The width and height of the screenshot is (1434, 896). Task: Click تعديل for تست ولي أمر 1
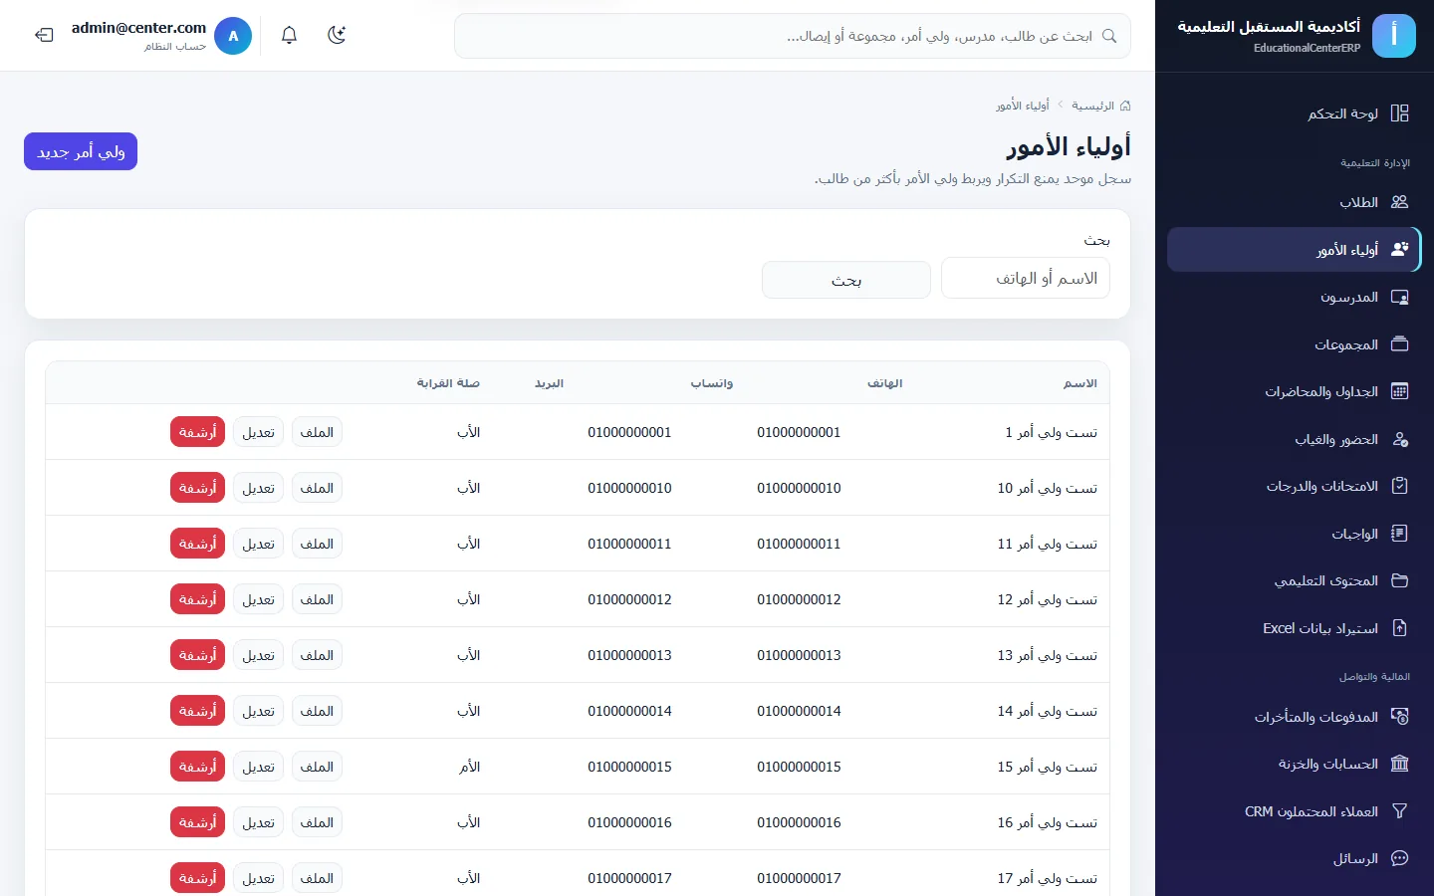(259, 432)
